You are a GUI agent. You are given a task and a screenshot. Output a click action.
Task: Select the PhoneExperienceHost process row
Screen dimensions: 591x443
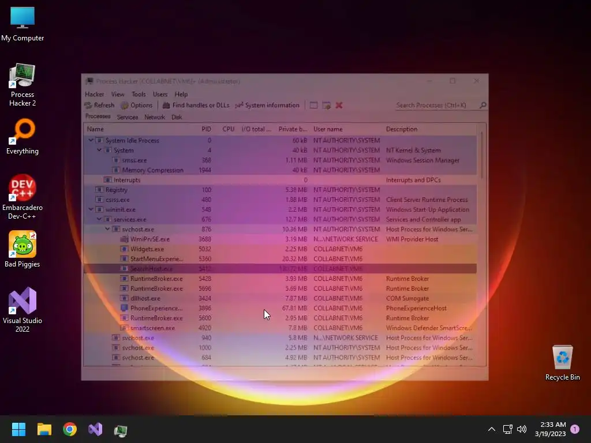(x=280, y=308)
